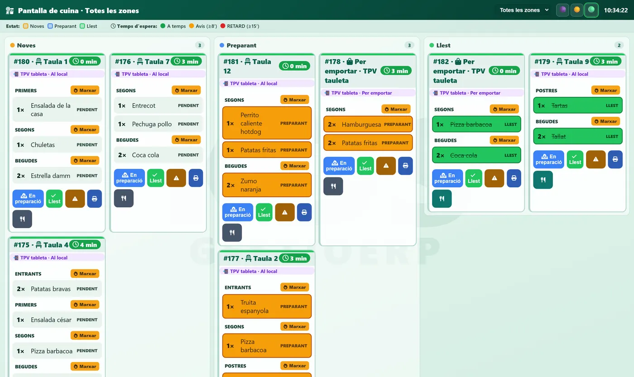Print order #181 using the printer icon
Viewport: 634px width, 377px height.
click(x=304, y=212)
